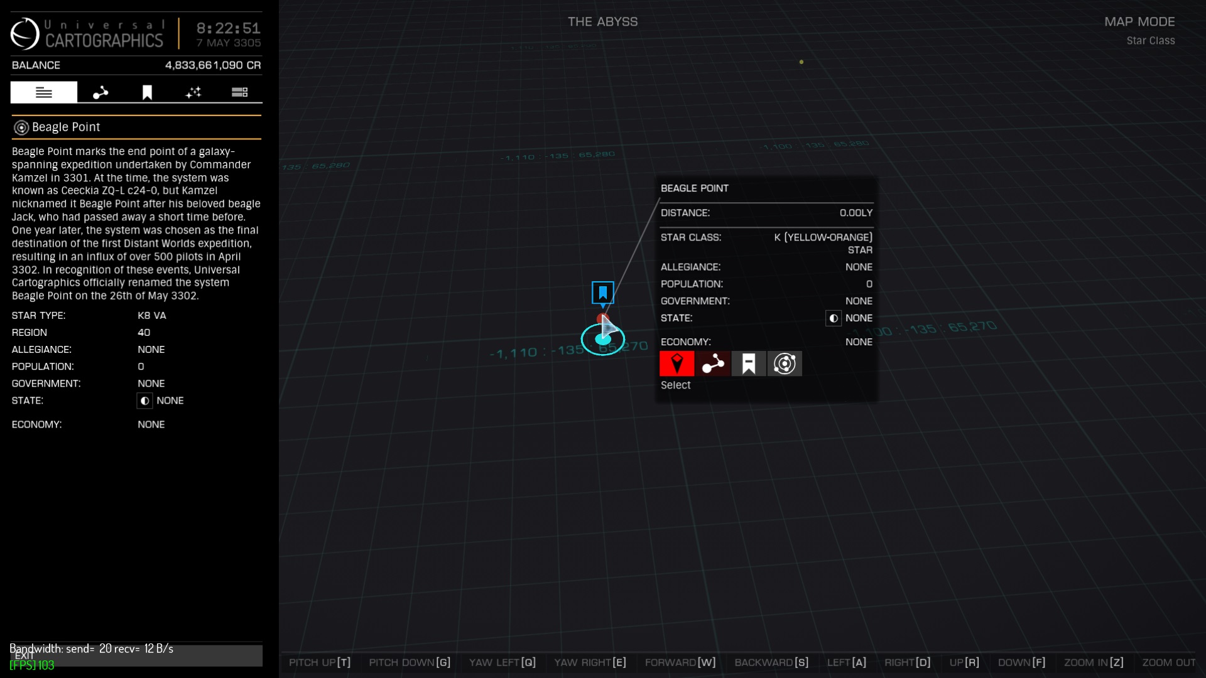Click the Beagle Point title in left panel
This screenshot has width=1206, height=678.
click(x=66, y=127)
